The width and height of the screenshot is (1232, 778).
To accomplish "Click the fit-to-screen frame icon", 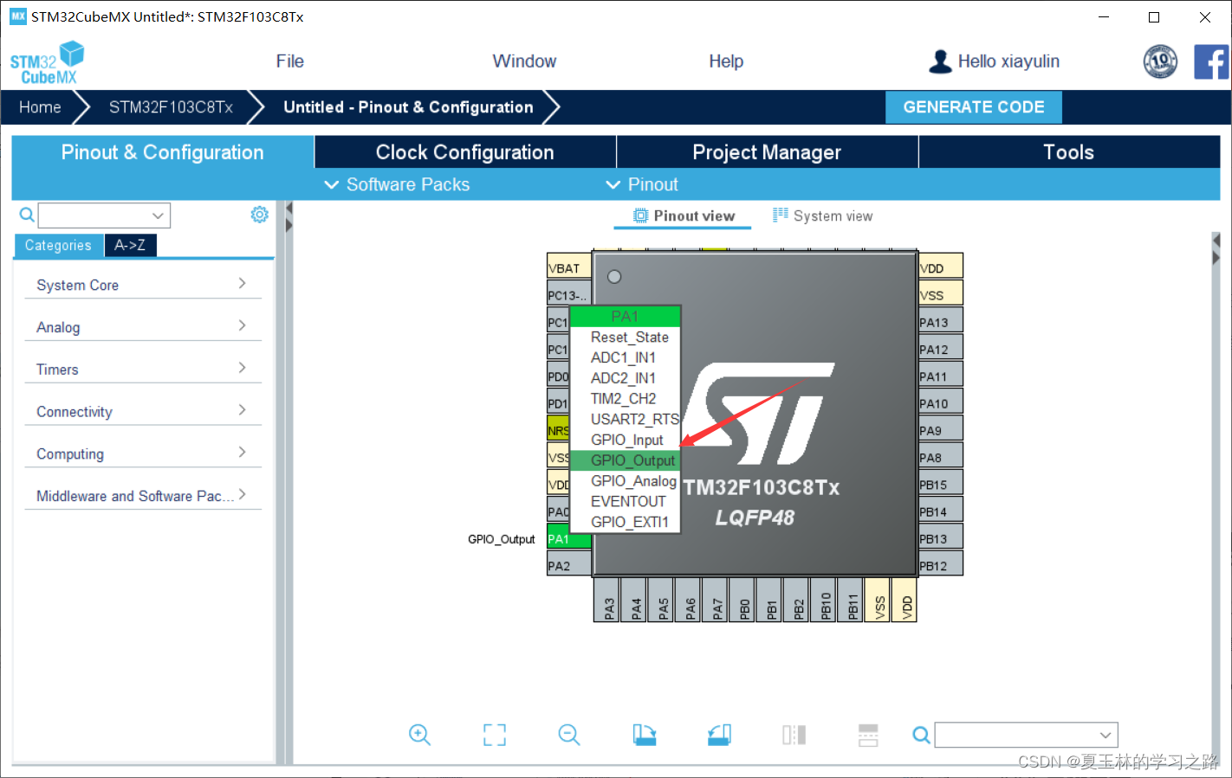I will (495, 735).
